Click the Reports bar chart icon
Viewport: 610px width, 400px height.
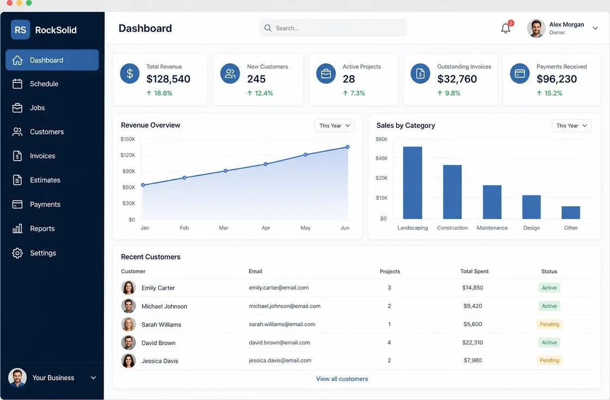(17, 229)
